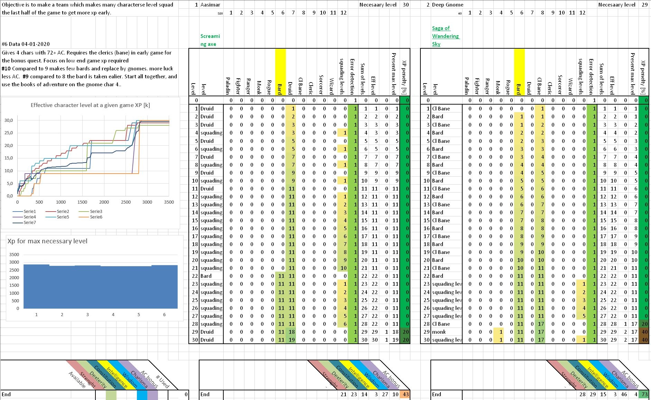The height and width of the screenshot is (400, 651).
Task: Select the End cell under the Aasimar table
Action: 211,394
